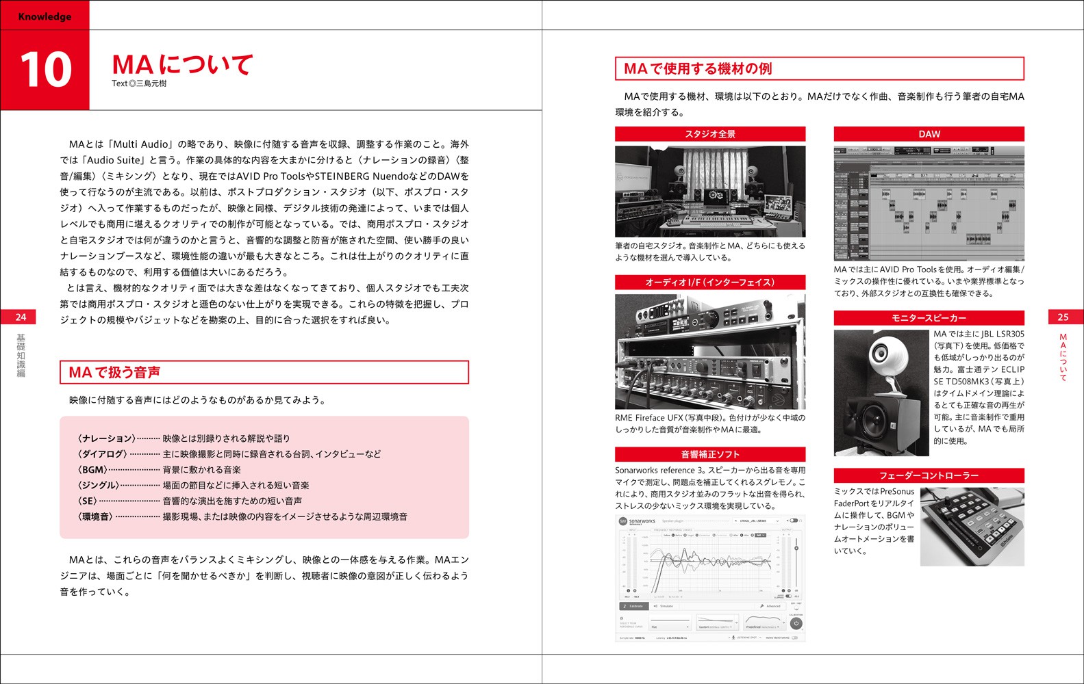This screenshot has height=684, width=1084.
Task: Click the Calibrate music note icon
Action: pos(625,606)
